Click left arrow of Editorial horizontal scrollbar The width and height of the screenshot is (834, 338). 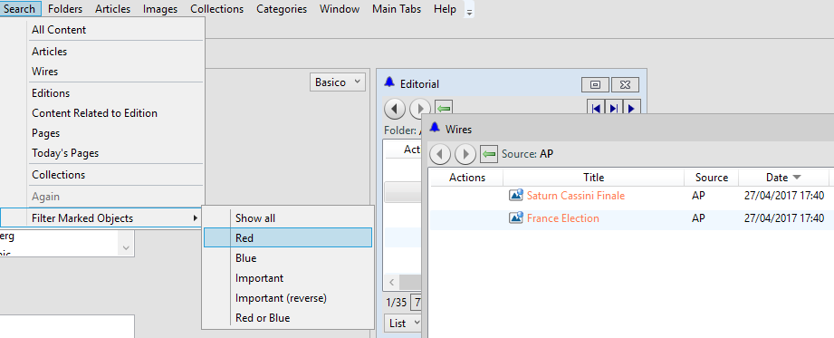pyautogui.click(x=391, y=282)
